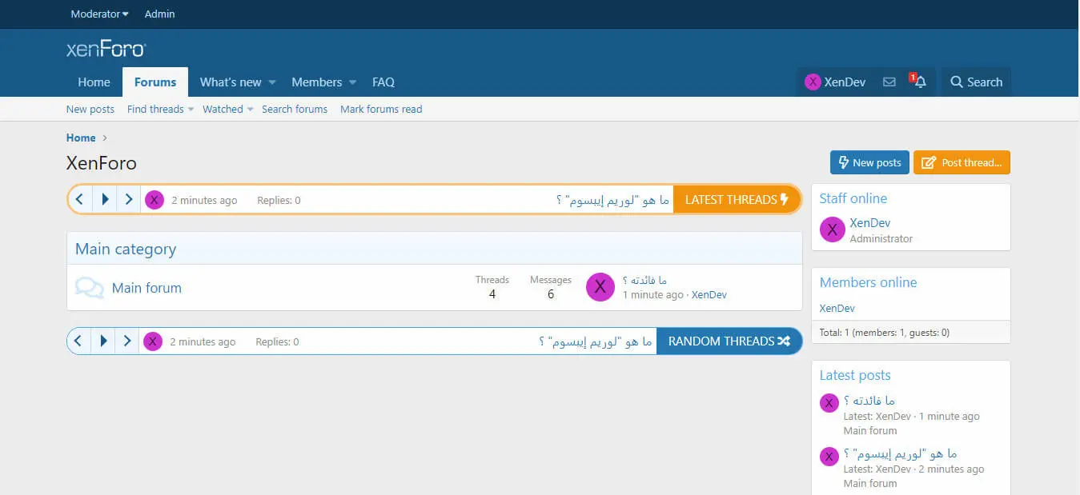1080x495 pixels.
Task: Open the FAQ menu item
Action: (x=383, y=82)
